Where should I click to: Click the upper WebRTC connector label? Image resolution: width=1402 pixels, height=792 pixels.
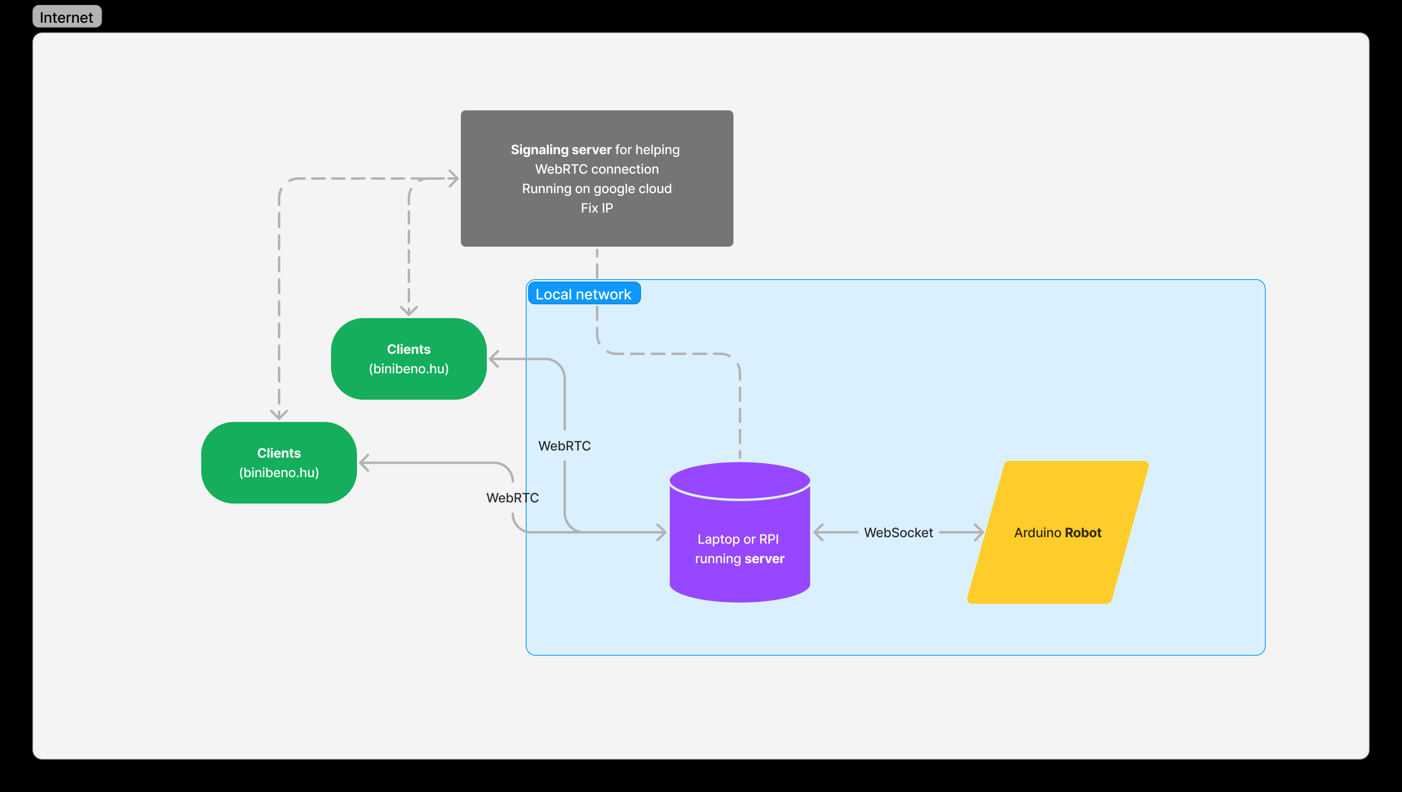pos(564,446)
